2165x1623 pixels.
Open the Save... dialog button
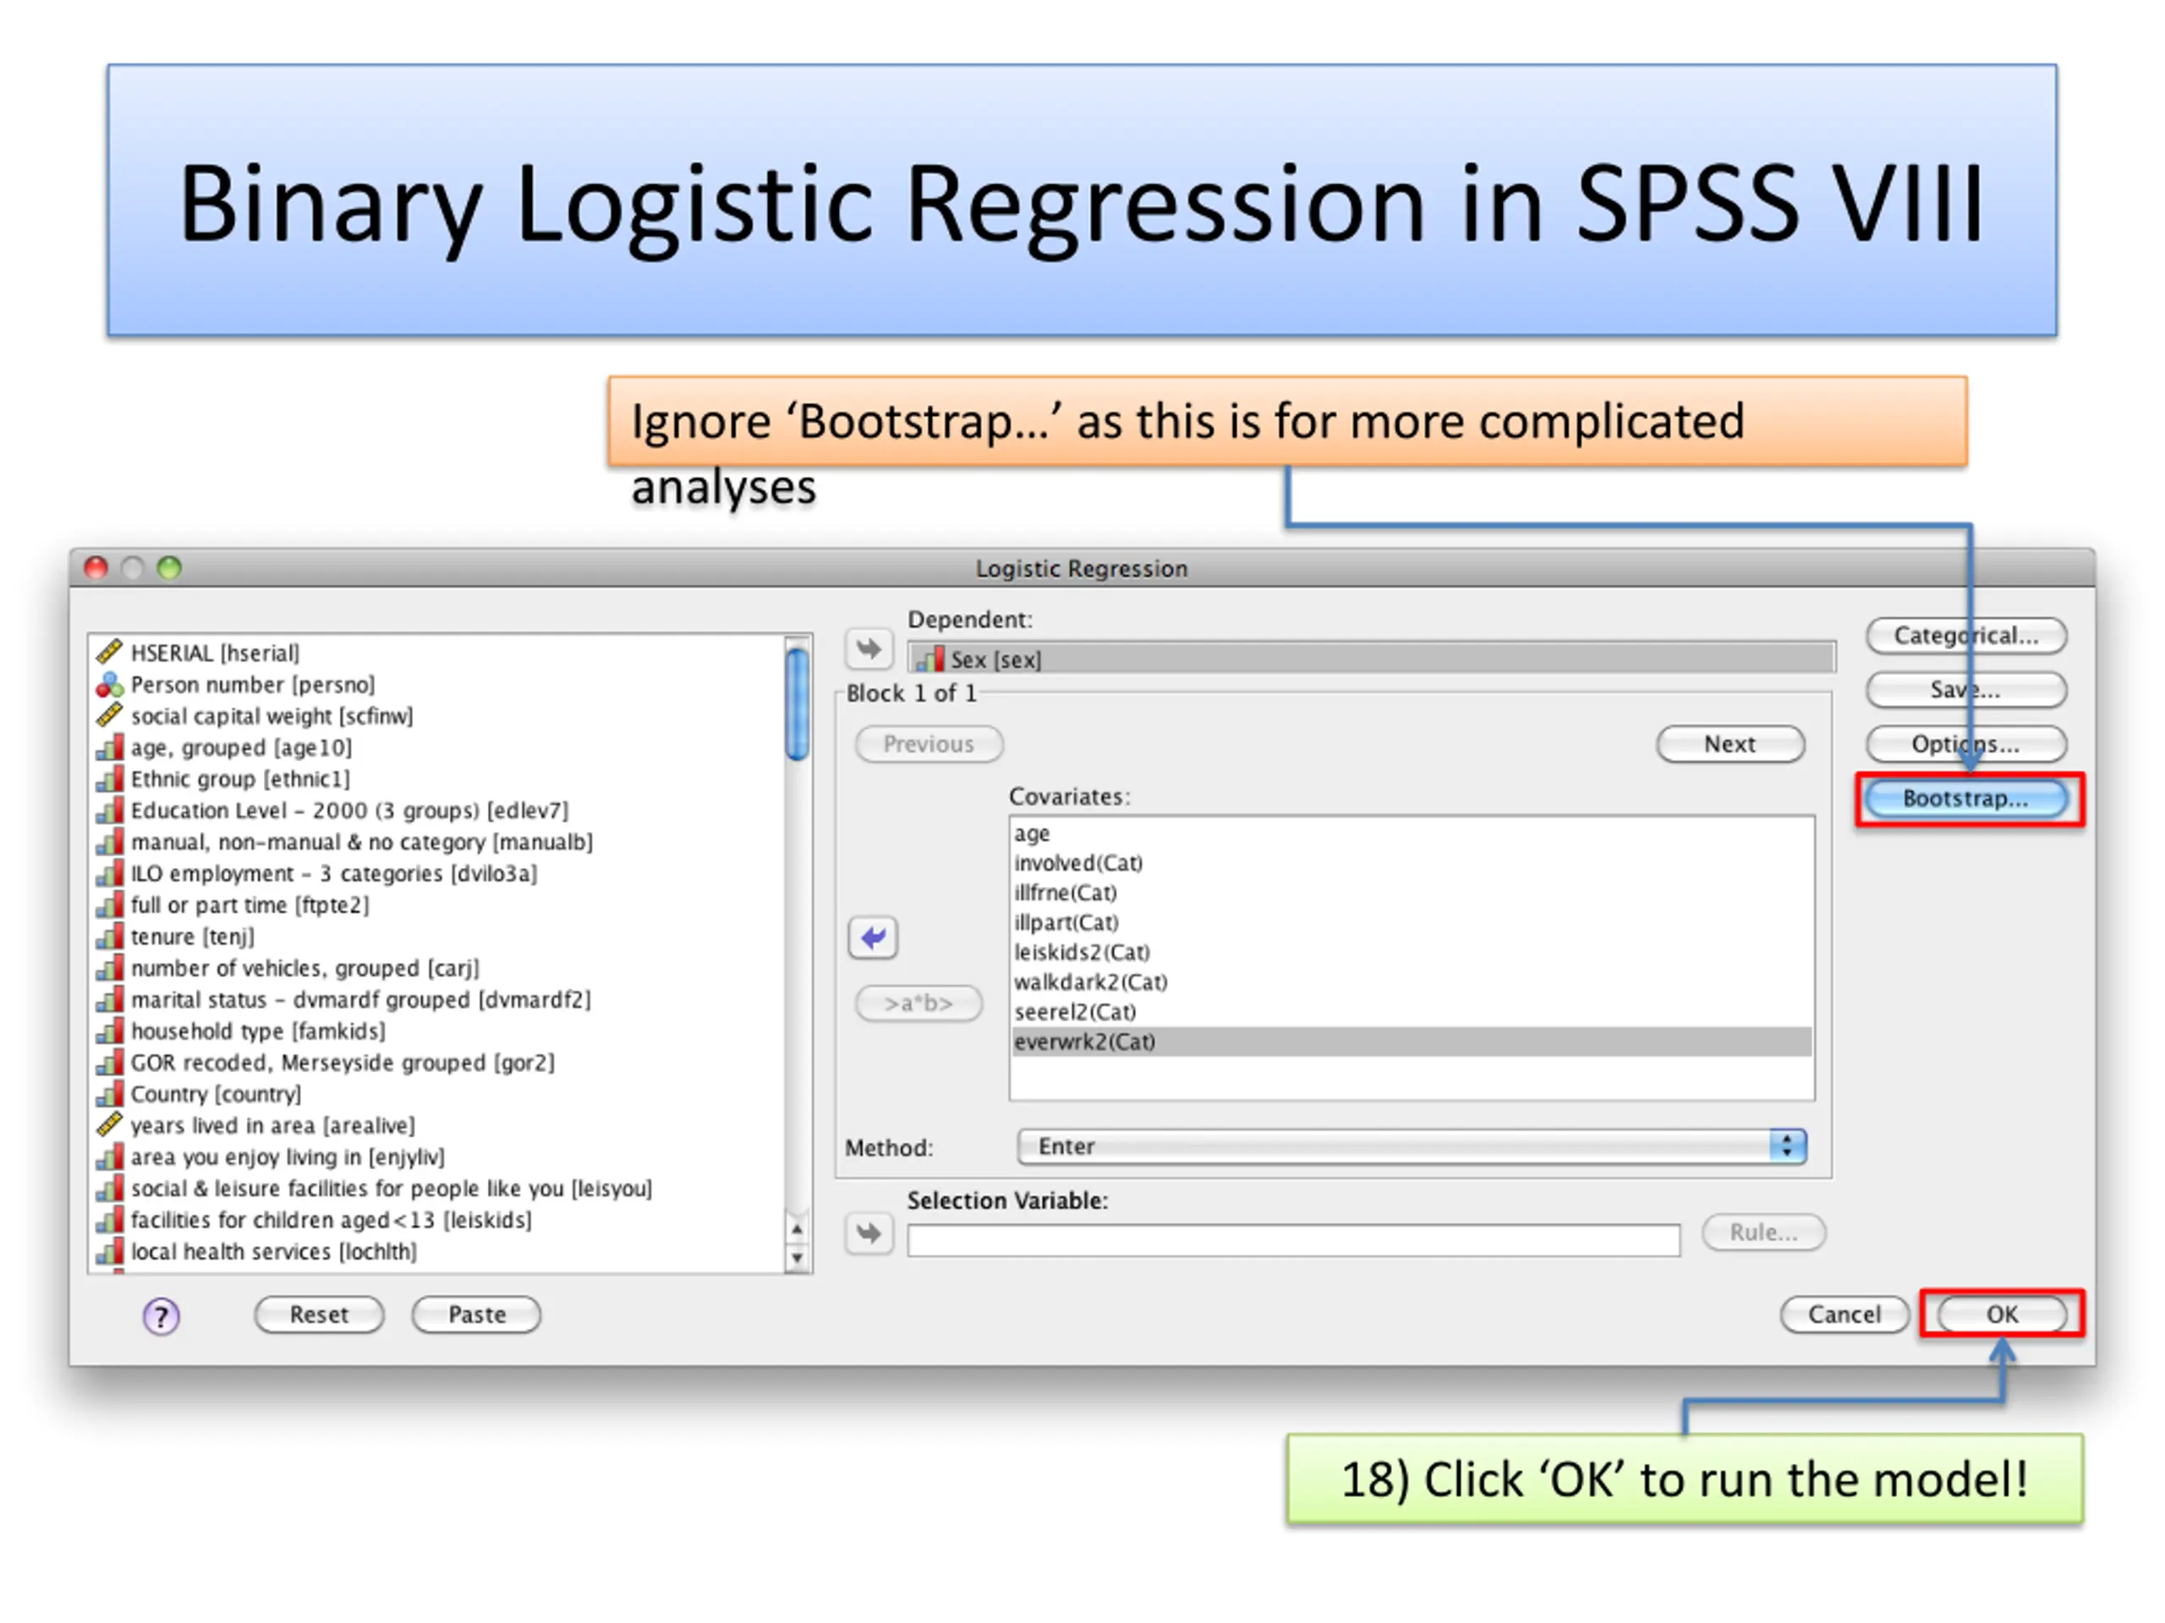1965,690
